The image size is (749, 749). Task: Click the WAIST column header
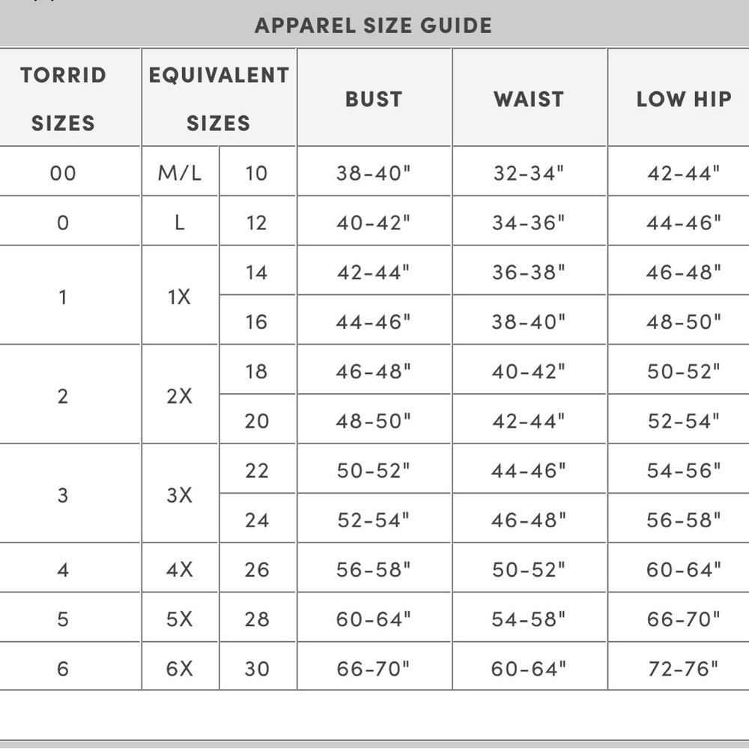pos(530,98)
